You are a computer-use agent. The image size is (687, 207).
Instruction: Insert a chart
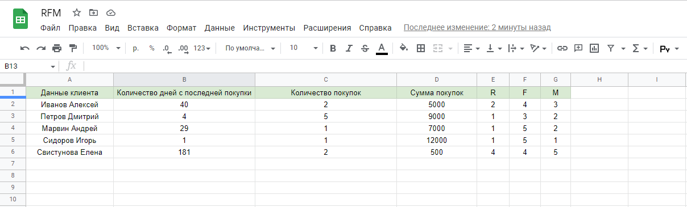(594, 48)
